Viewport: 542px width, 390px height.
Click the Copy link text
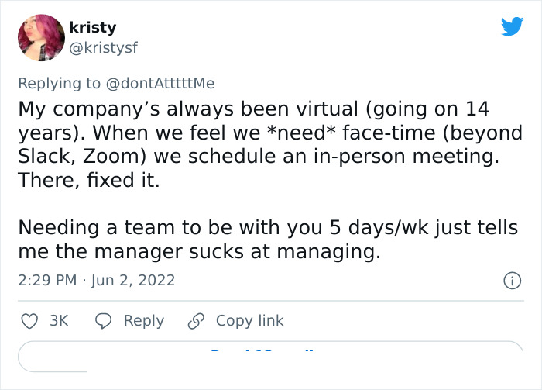click(x=249, y=320)
